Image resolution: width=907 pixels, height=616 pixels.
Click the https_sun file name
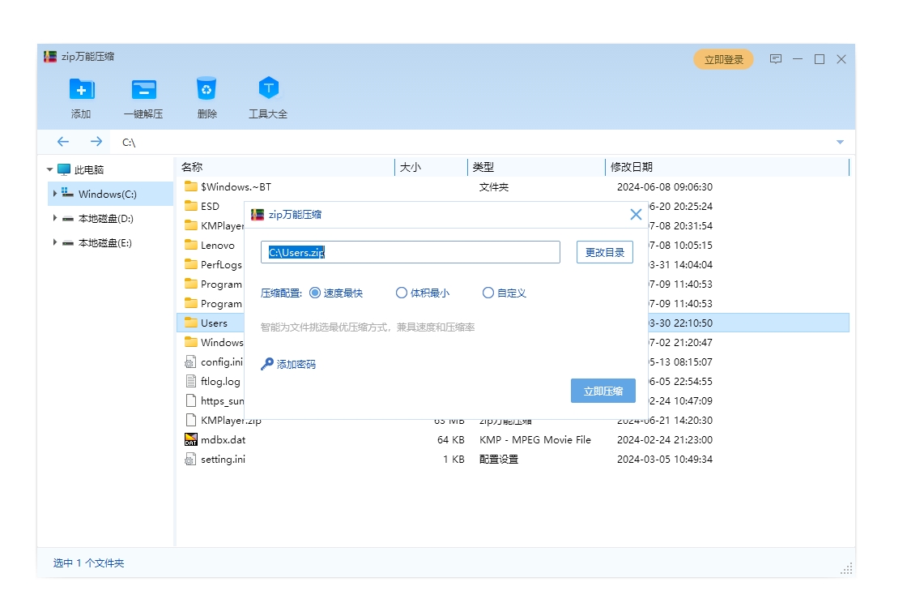(x=222, y=401)
